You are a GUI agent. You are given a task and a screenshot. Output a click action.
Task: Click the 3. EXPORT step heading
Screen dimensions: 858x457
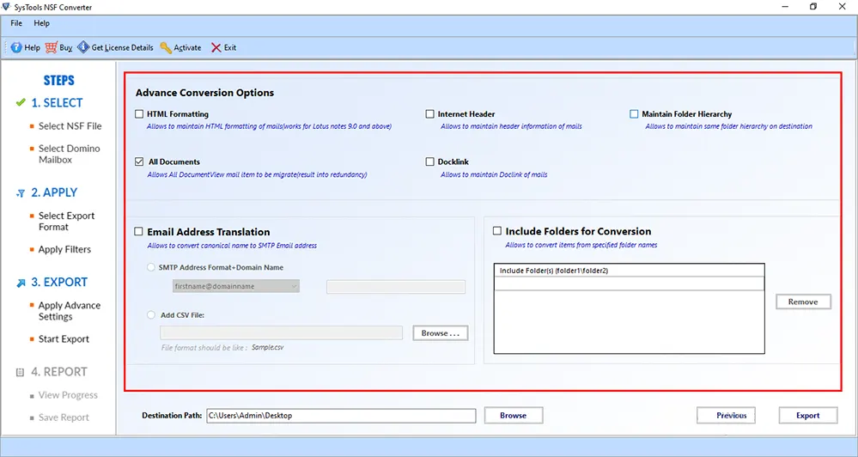click(x=59, y=283)
